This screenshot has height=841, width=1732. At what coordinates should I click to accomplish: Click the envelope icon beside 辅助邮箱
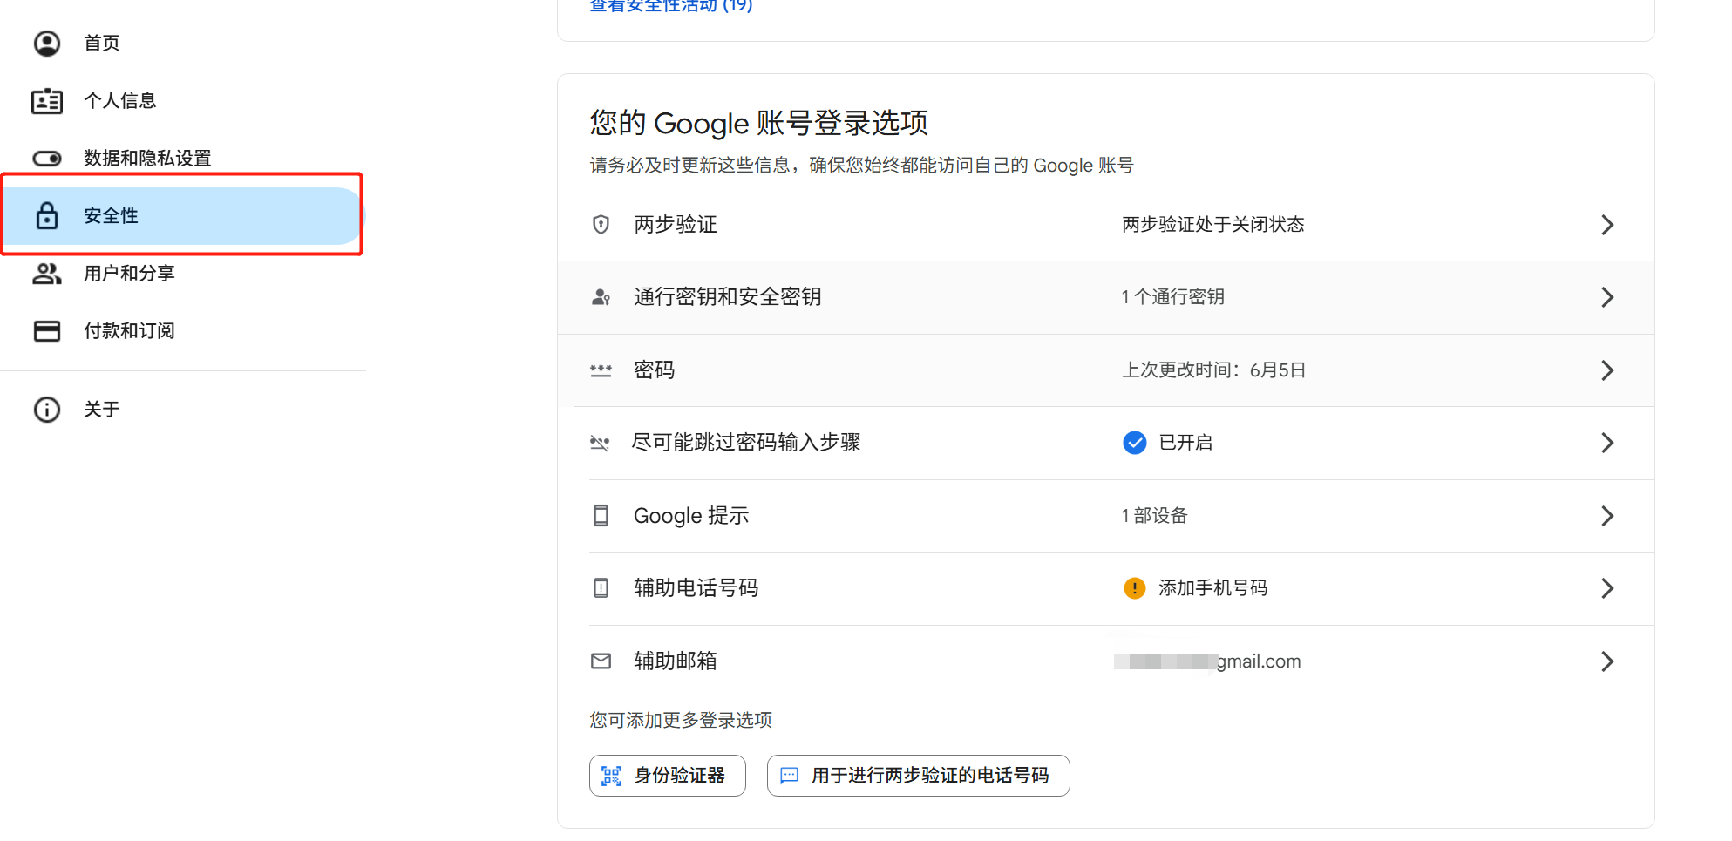(601, 661)
